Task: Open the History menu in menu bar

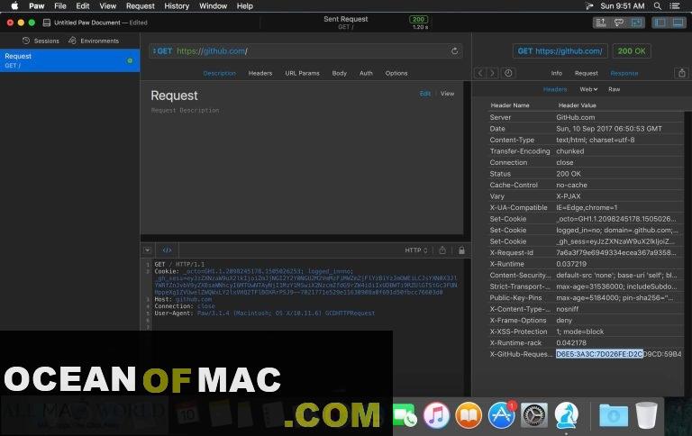Action: tap(177, 6)
